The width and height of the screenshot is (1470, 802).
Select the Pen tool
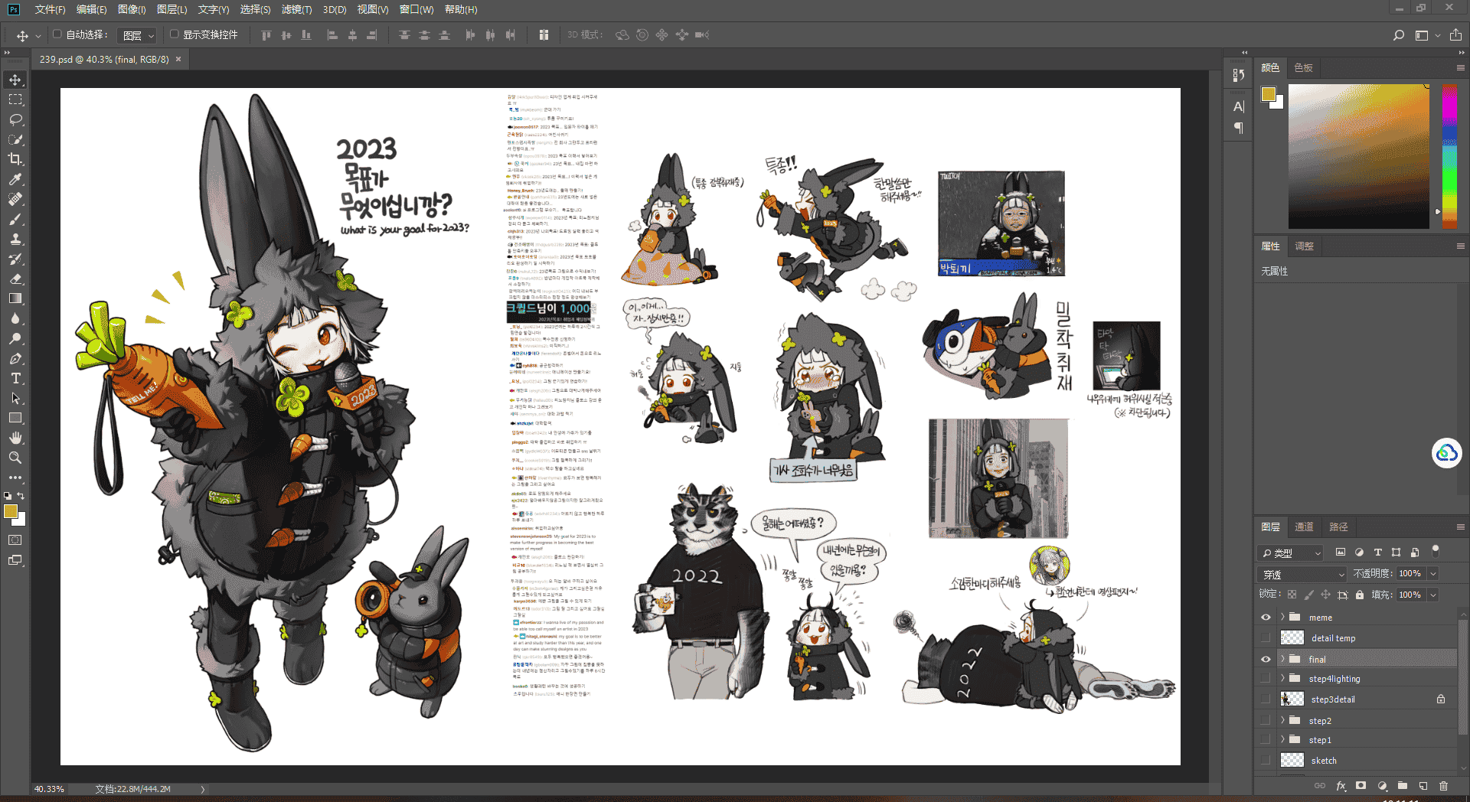15,359
